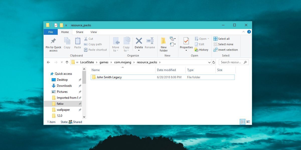Switch to the View tab
This screenshot has height=150, width=301.
94,32
